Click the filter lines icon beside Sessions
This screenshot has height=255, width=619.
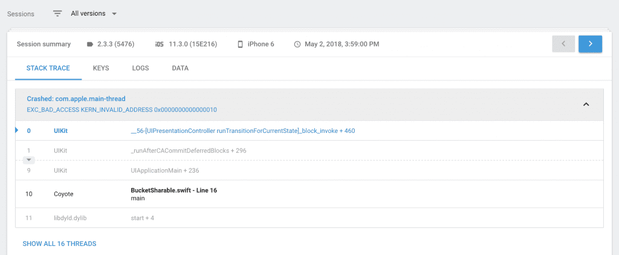tap(57, 13)
